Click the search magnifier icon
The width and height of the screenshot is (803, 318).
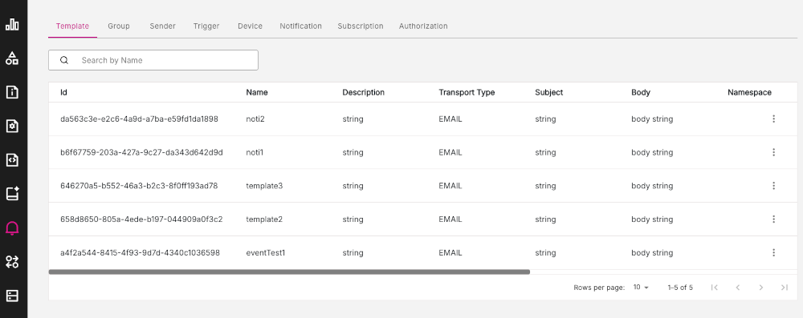64,60
